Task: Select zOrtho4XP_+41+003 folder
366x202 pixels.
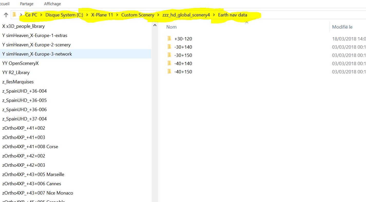Action: [24, 137]
